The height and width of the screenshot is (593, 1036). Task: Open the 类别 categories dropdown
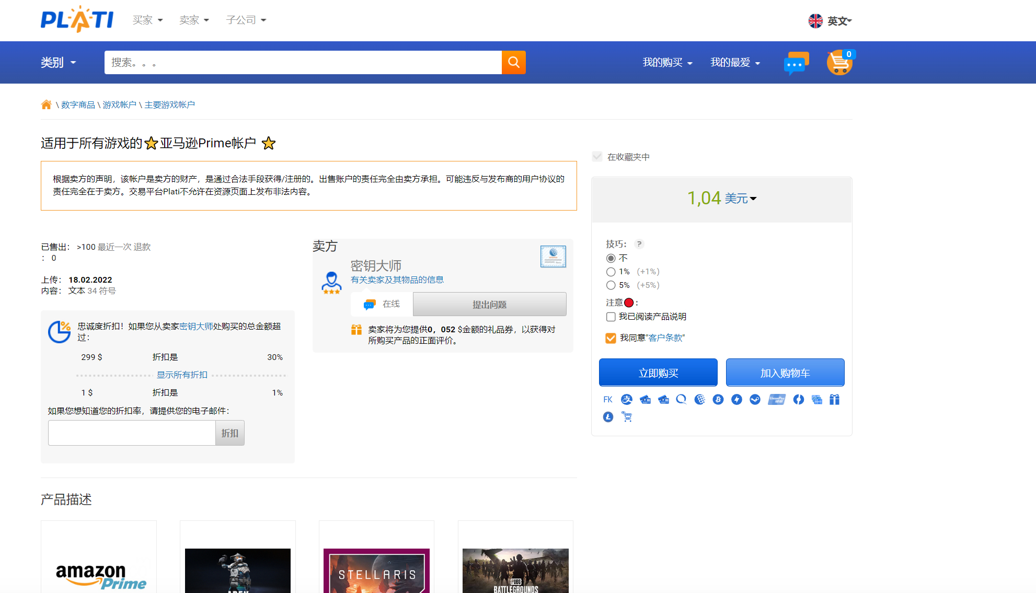pyautogui.click(x=59, y=63)
